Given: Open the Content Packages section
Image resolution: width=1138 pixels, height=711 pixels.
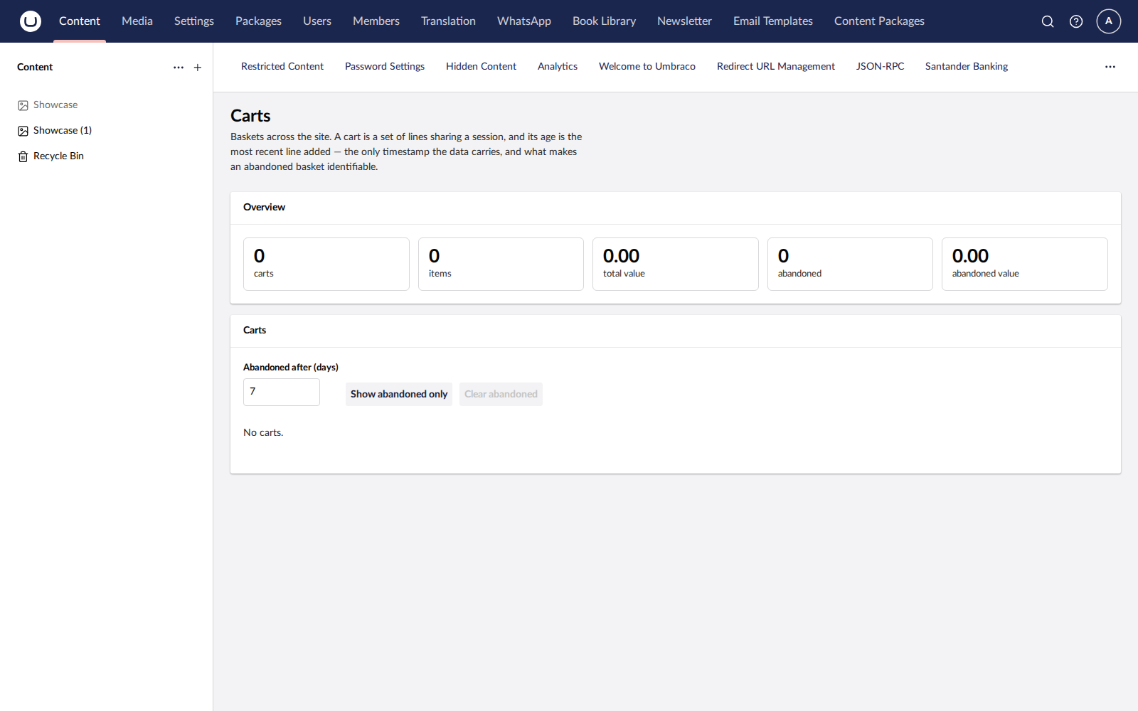Looking at the screenshot, I should pyautogui.click(x=879, y=21).
